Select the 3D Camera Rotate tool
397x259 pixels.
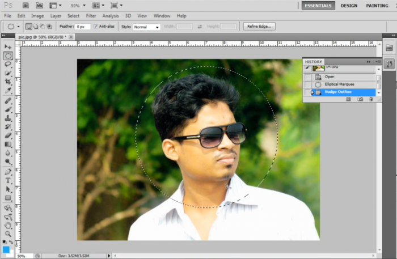click(8, 216)
